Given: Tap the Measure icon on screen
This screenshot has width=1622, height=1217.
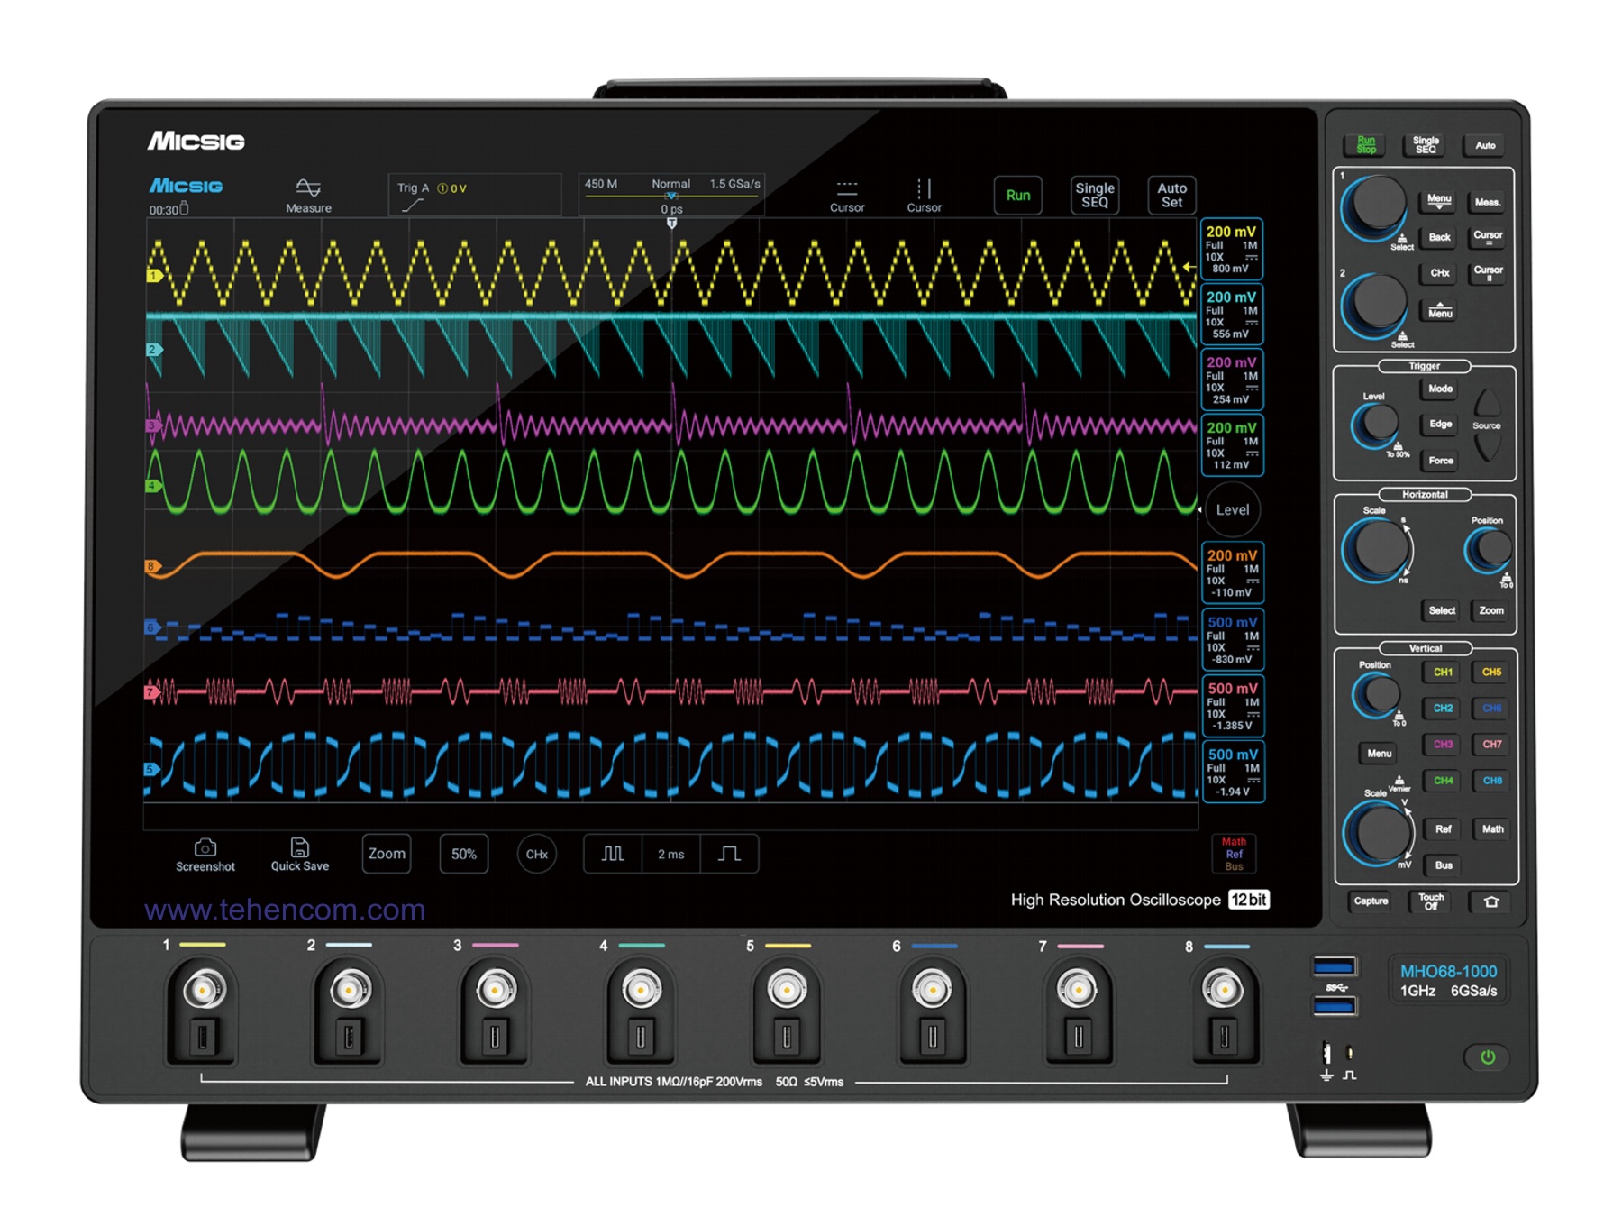Looking at the screenshot, I should point(308,195).
